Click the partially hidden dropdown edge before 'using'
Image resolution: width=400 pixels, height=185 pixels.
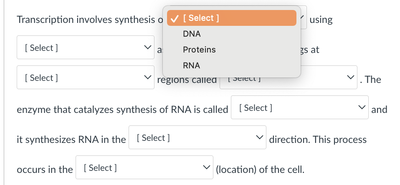point(304,17)
